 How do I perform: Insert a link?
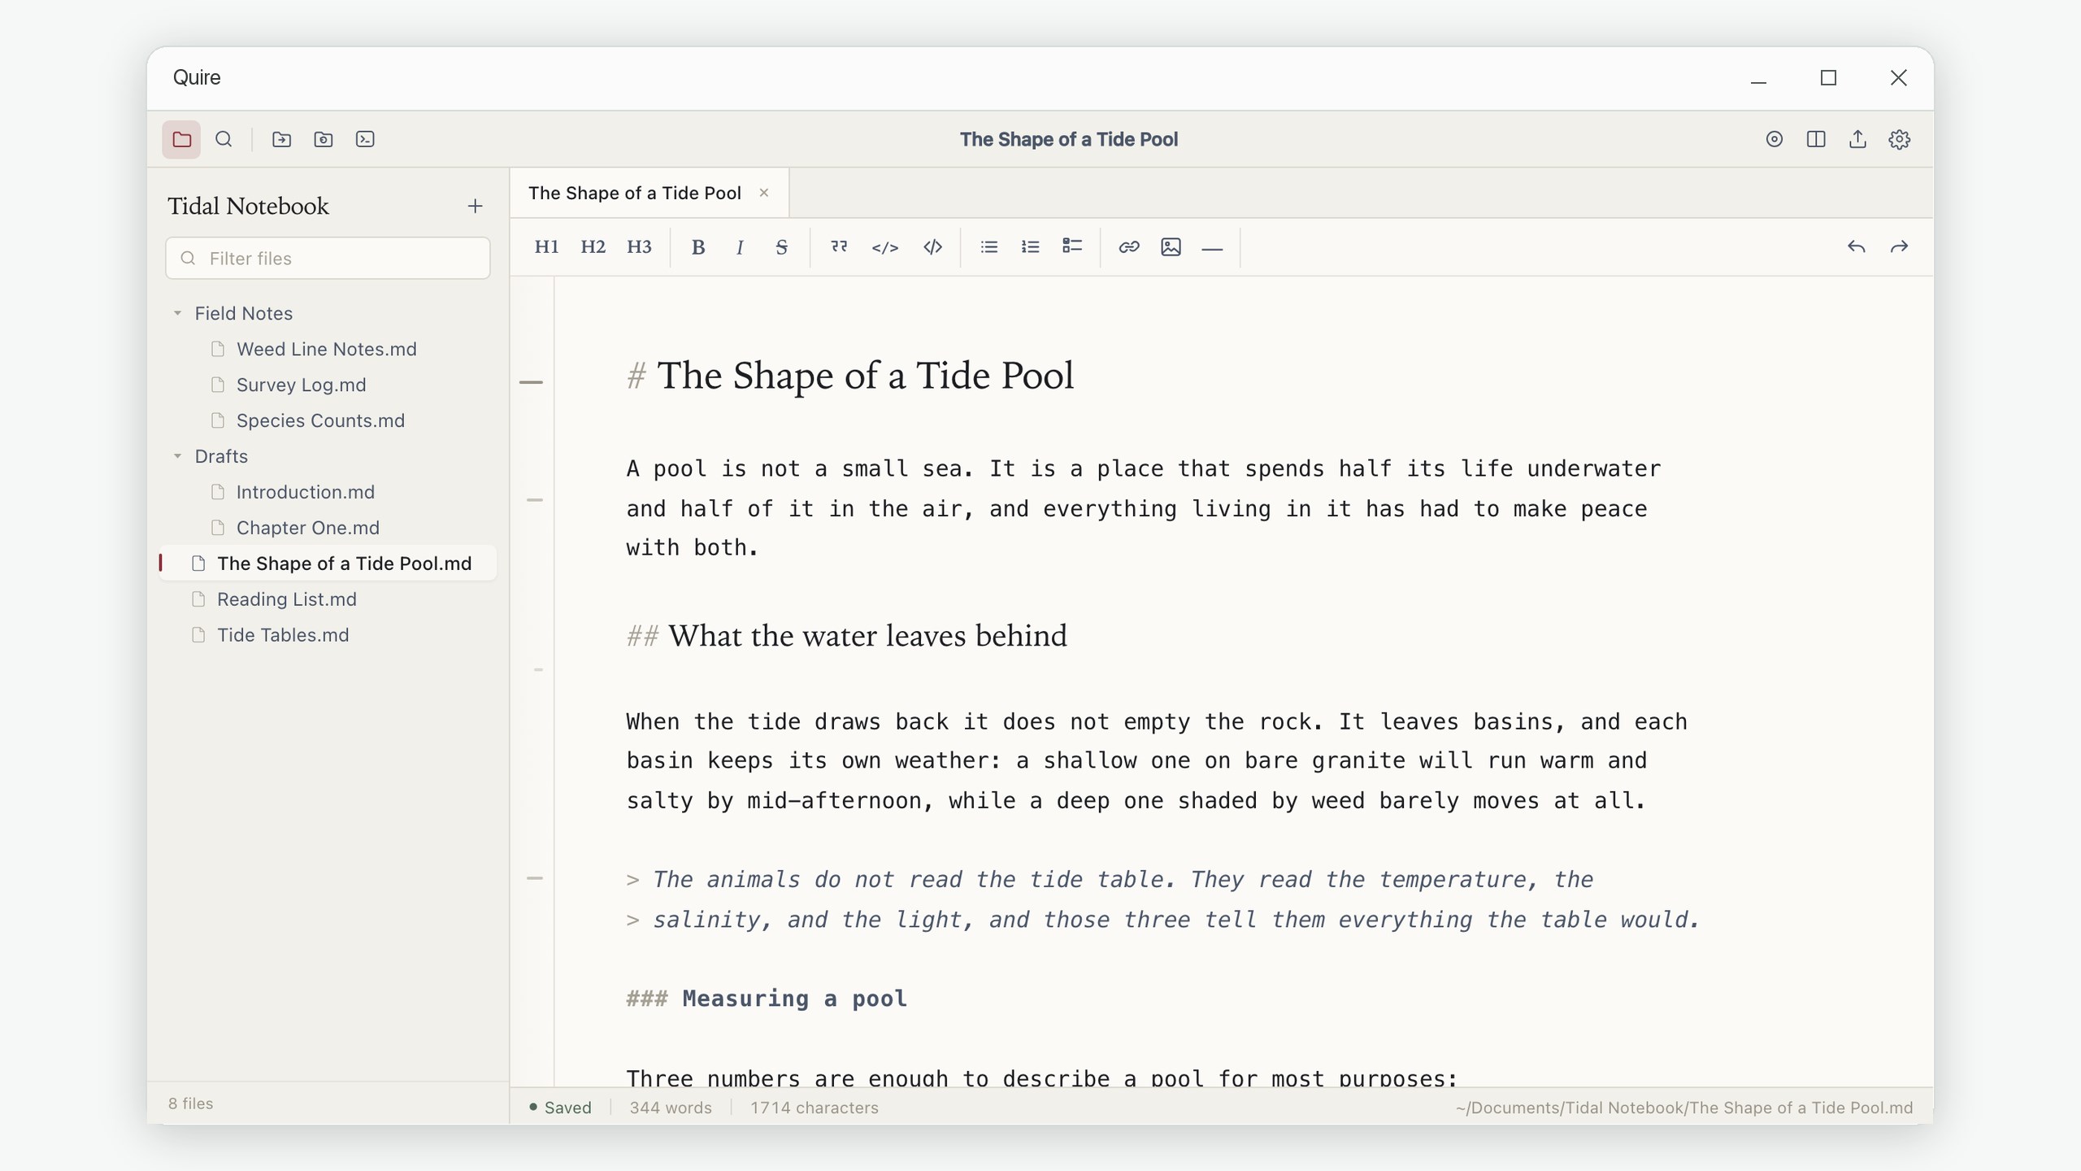1129,247
